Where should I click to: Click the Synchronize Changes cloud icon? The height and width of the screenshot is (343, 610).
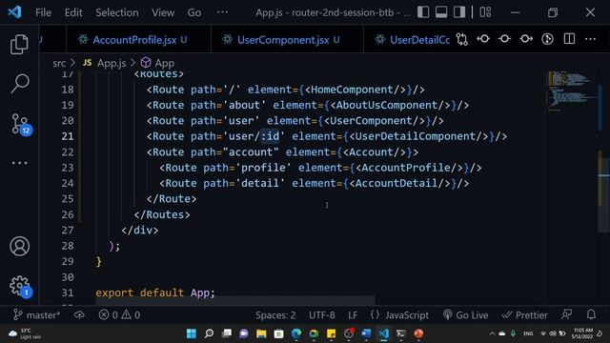tap(79, 314)
